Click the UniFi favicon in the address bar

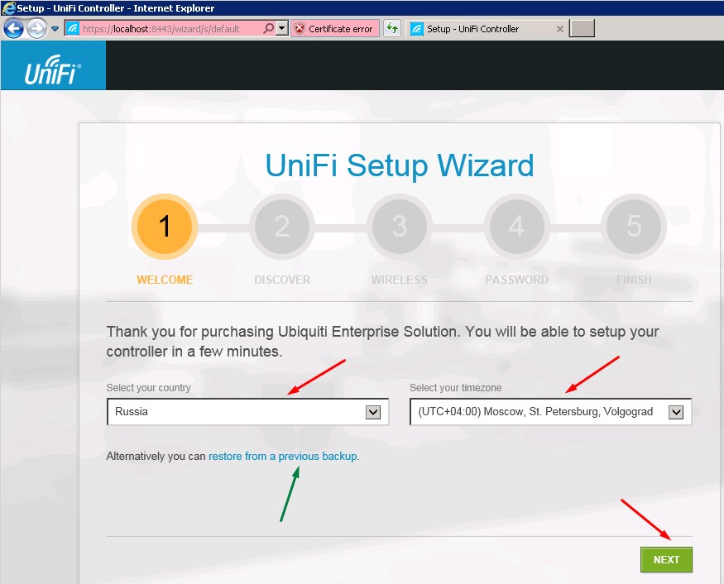(73, 29)
